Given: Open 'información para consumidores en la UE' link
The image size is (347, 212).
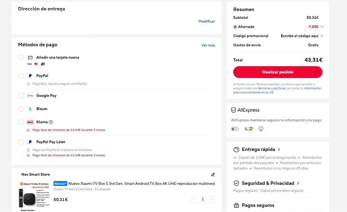Looking at the screenshot, I should tap(277, 90).
